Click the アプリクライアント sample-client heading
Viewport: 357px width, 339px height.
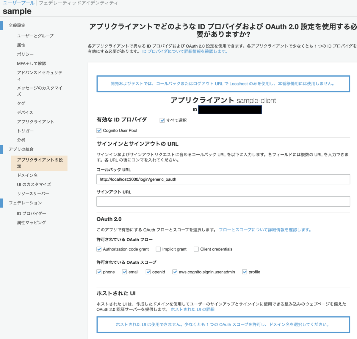223,100
